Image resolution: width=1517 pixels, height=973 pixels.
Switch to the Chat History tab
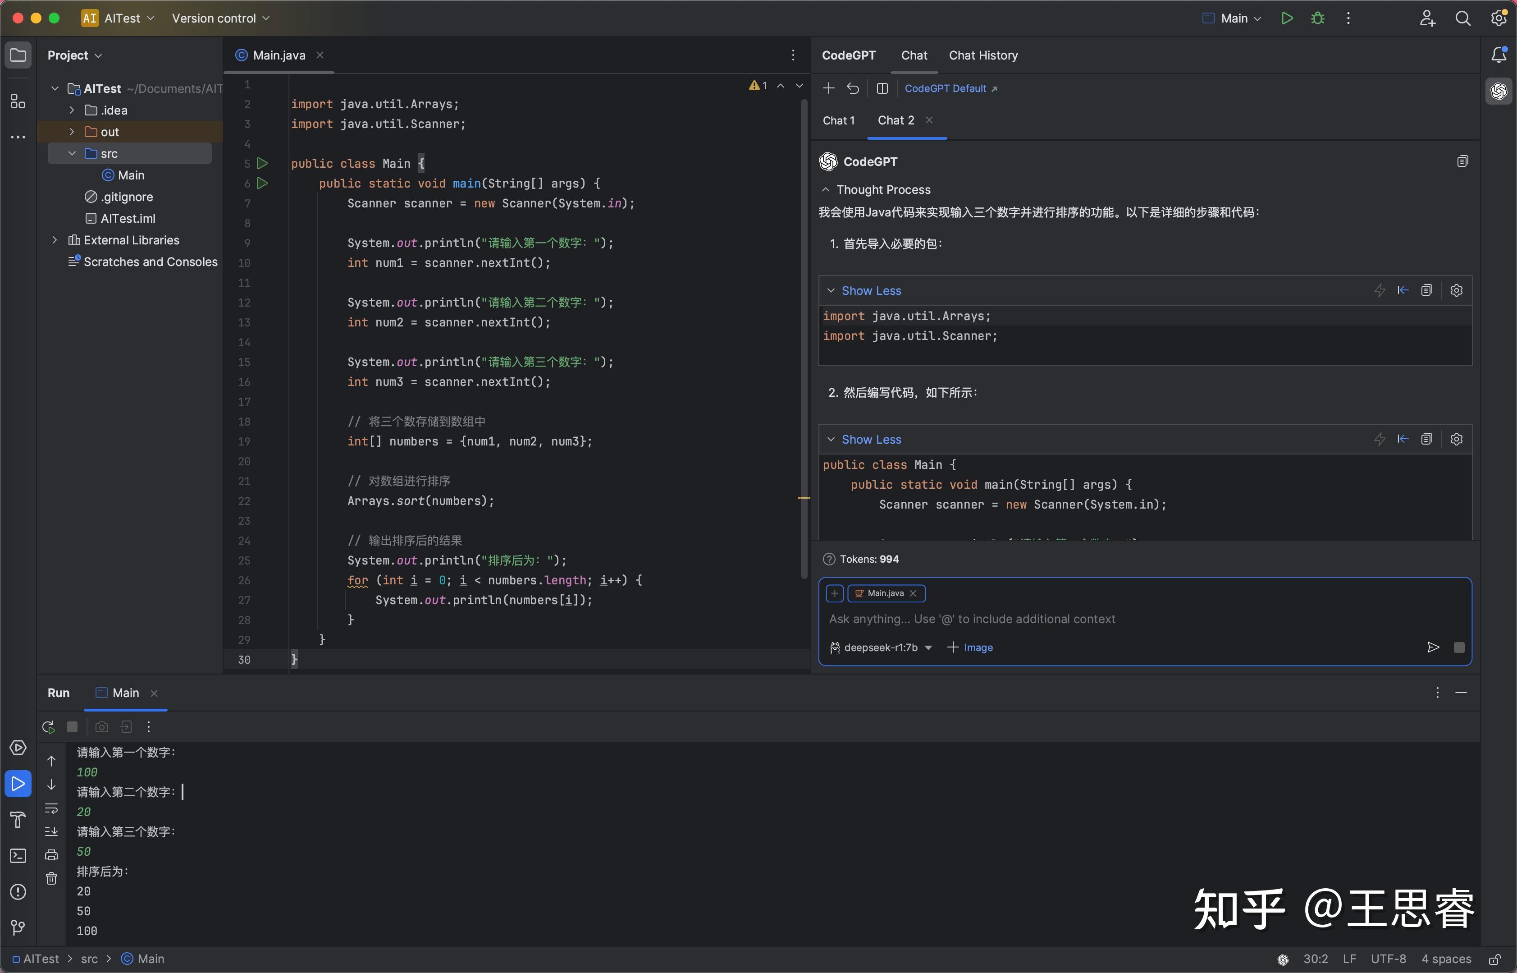point(982,55)
